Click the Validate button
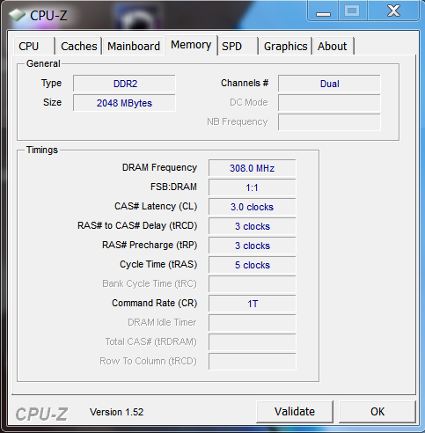 pos(295,411)
